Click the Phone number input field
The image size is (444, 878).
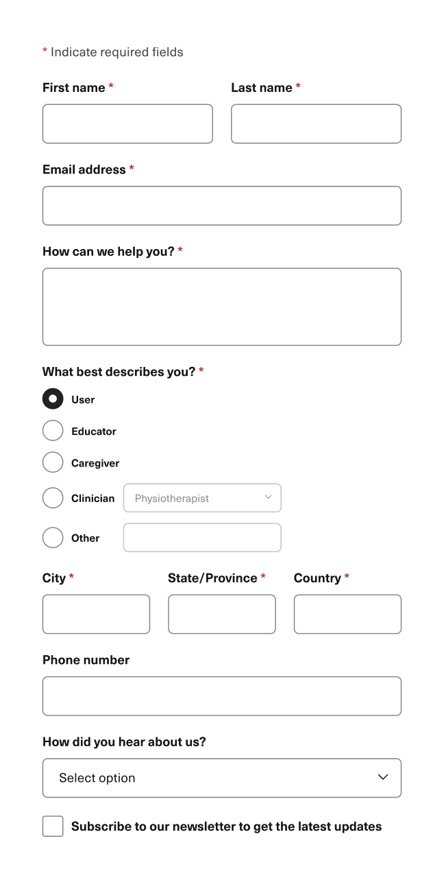coord(222,696)
